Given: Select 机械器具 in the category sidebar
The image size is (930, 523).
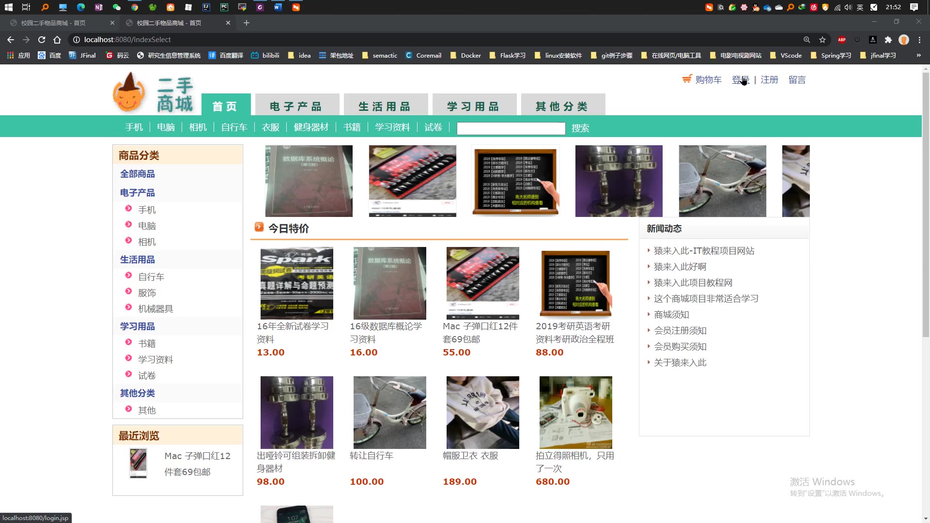Looking at the screenshot, I should pos(155,308).
